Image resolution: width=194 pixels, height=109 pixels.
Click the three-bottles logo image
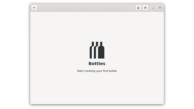pyautogui.click(x=97, y=50)
